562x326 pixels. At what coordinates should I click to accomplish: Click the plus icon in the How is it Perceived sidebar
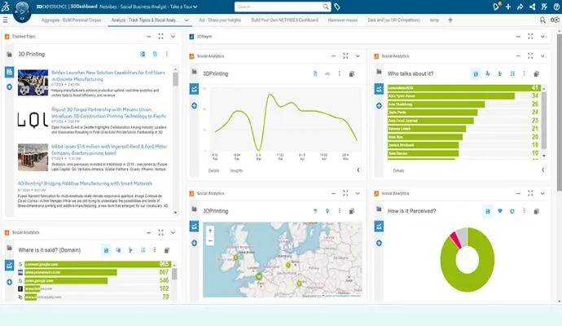click(x=379, y=243)
